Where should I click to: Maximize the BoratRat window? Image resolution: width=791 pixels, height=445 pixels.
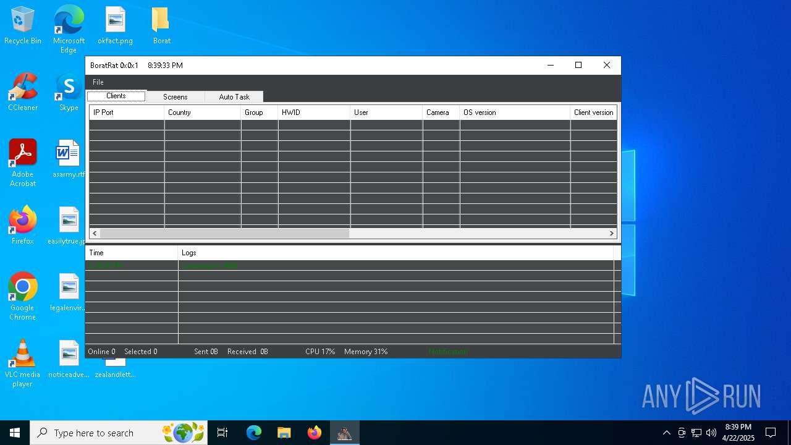click(578, 65)
